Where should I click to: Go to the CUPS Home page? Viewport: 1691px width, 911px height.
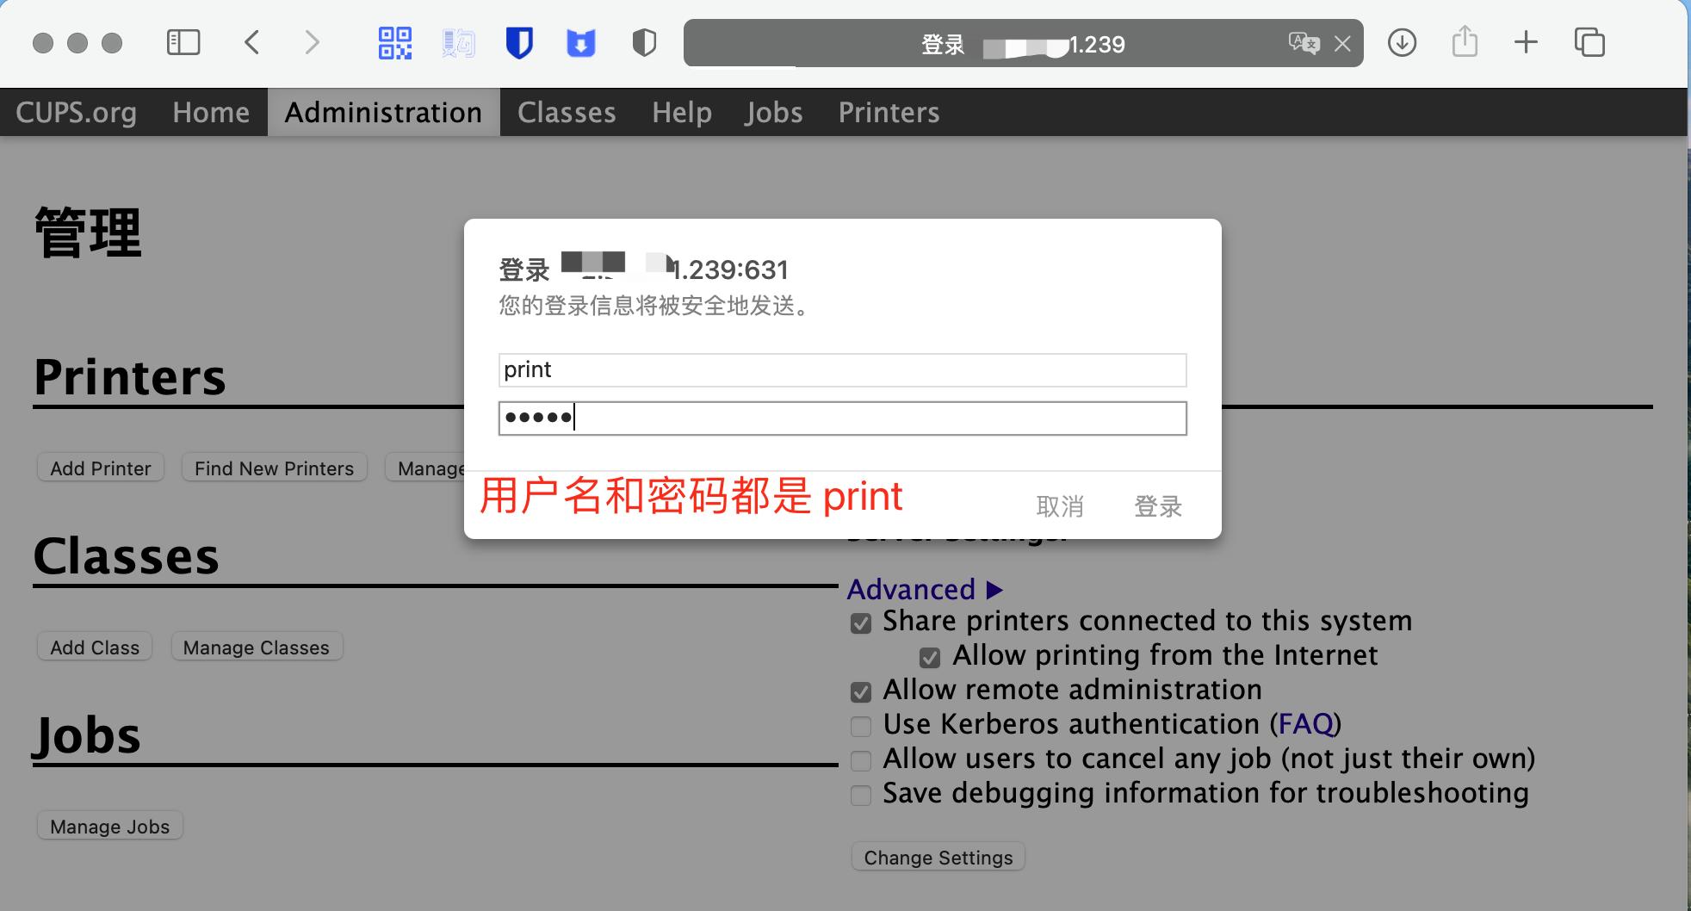pyautogui.click(x=210, y=112)
